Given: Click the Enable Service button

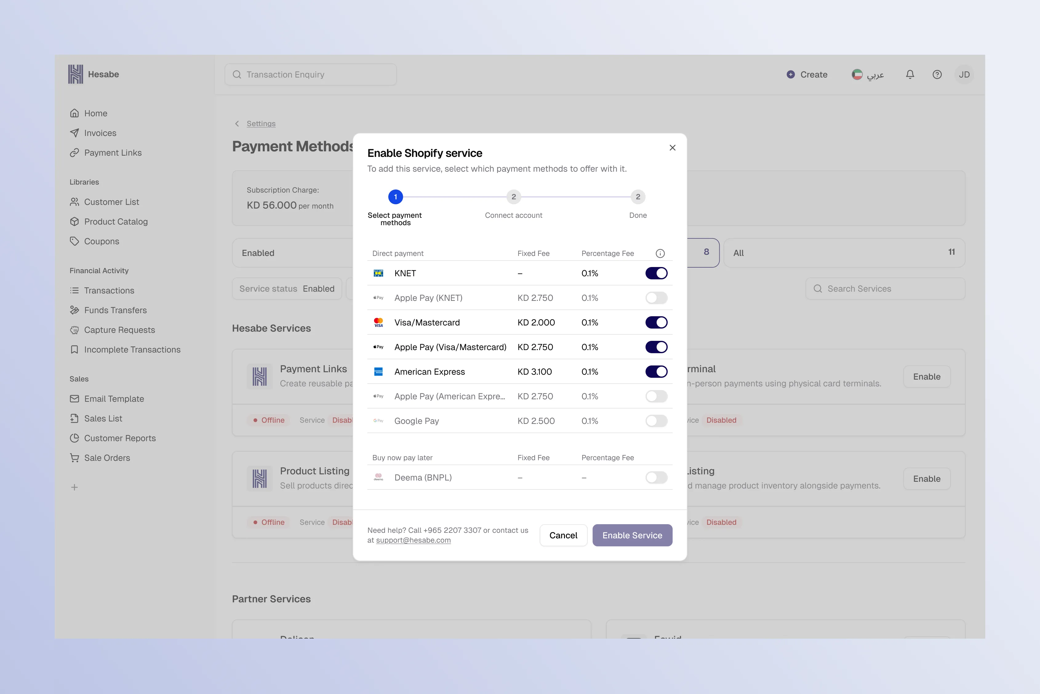Looking at the screenshot, I should click(632, 535).
